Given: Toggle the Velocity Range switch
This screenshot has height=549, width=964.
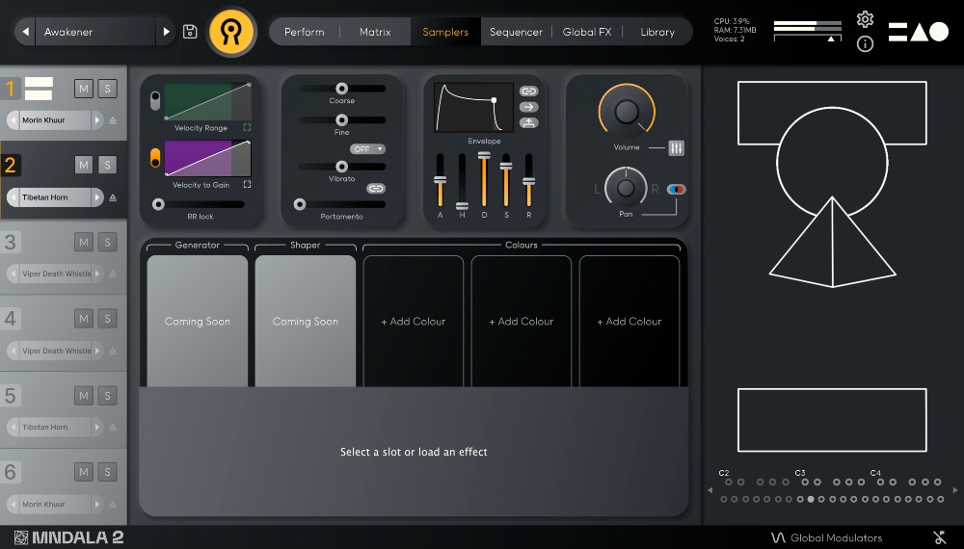Looking at the screenshot, I should pos(155,101).
